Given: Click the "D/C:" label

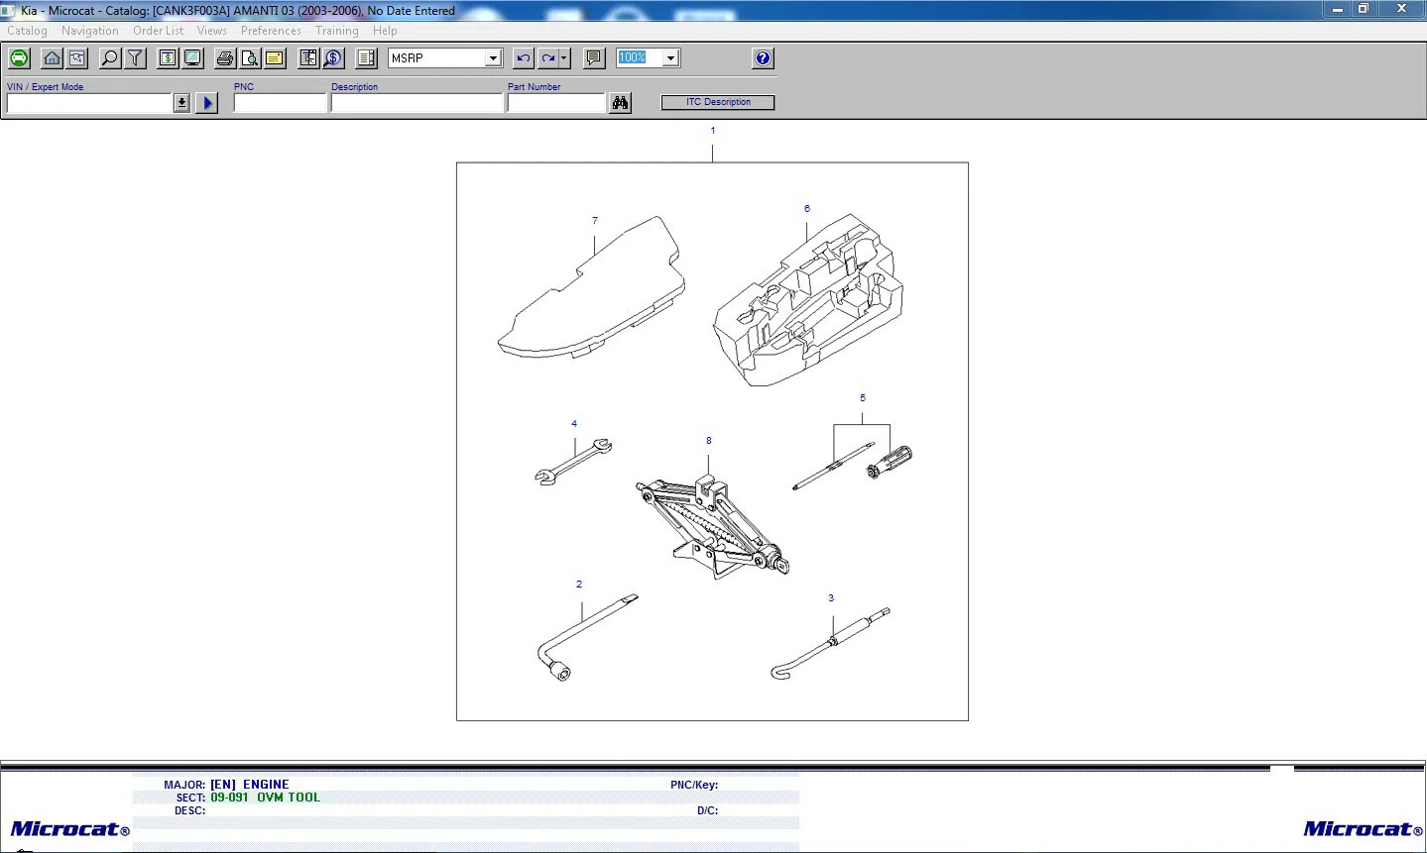Looking at the screenshot, I should (707, 811).
